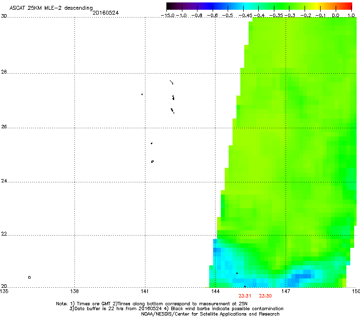Screen dimensions: 360x317
Task: Click the -0.3 color scale label
Action: (290, 16)
